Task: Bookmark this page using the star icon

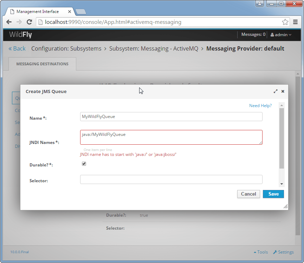Action: pos(285,22)
